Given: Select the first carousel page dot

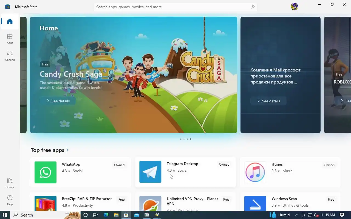Looking at the screenshot, I should (181, 139).
